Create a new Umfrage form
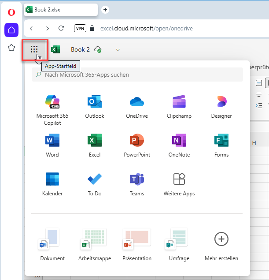The image size is (269, 280). tap(179, 245)
